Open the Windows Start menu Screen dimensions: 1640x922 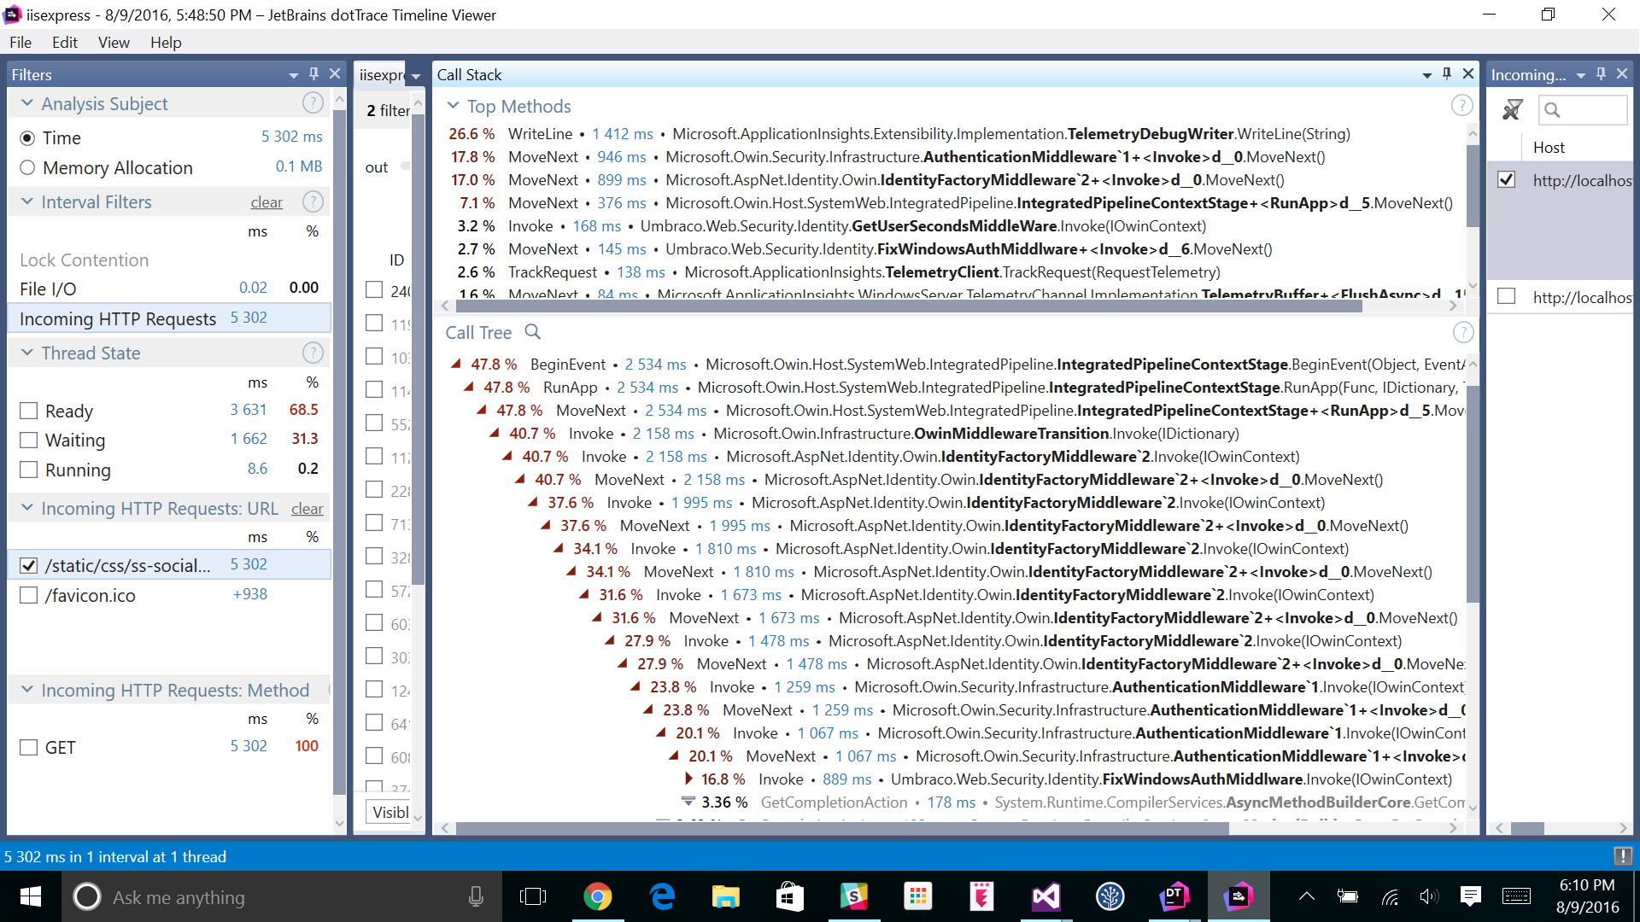[x=30, y=896]
